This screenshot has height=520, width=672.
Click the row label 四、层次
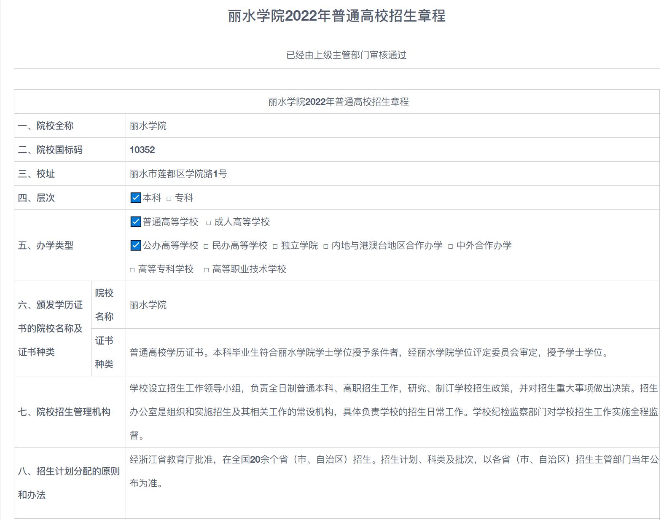tap(36, 198)
